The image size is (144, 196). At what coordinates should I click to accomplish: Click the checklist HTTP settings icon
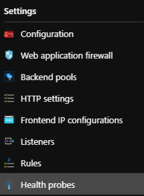(x=9, y=98)
